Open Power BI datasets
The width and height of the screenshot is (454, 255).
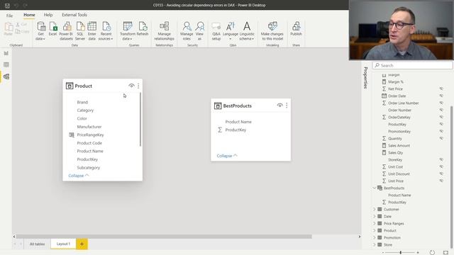[x=66, y=31]
